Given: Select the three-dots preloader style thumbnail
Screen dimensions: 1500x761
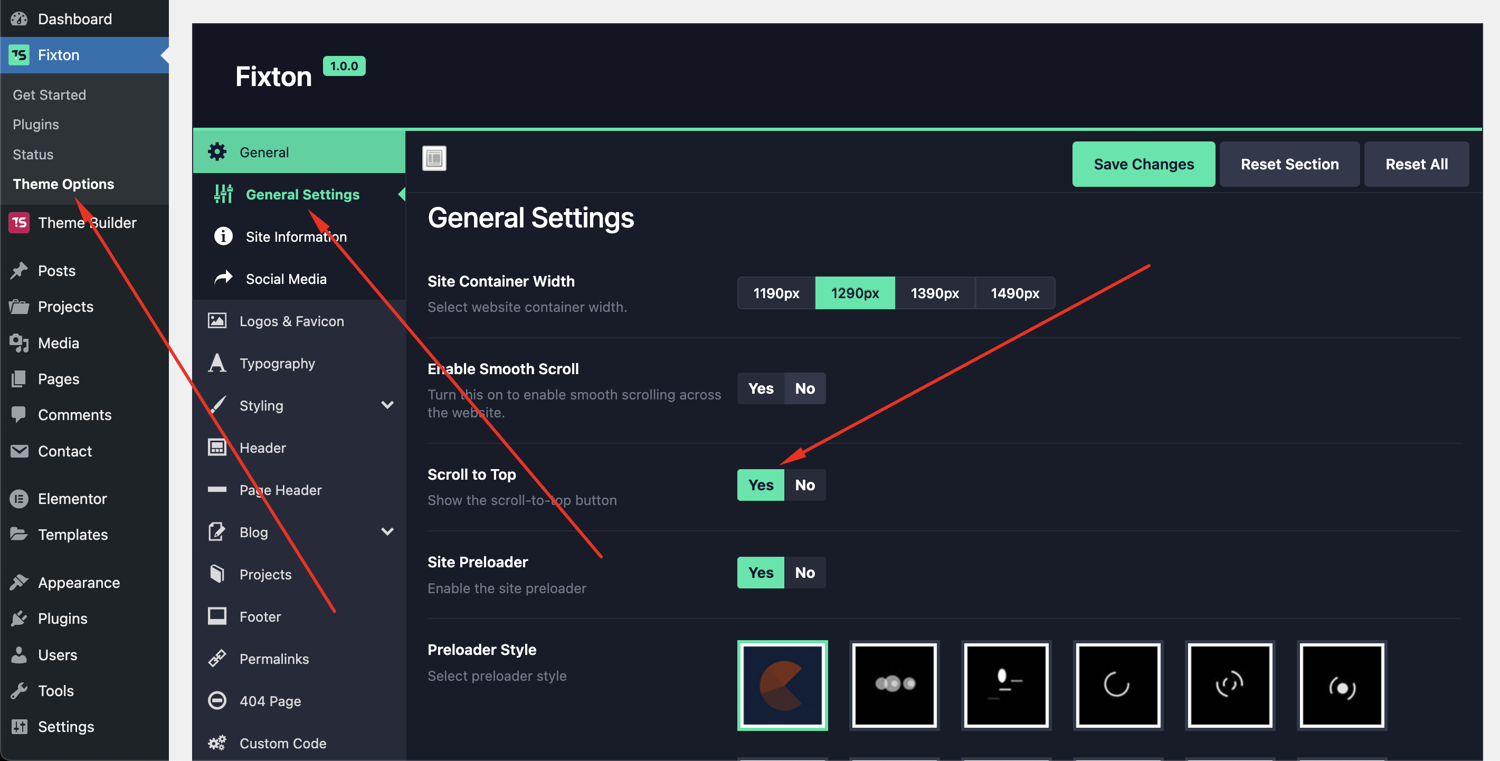Looking at the screenshot, I should (895, 684).
